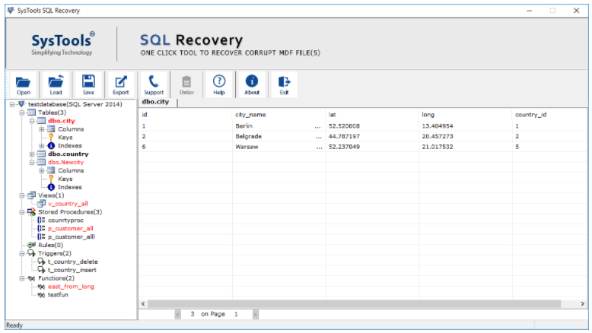
Task: Collapse the Tables(3) node
Action: [22, 113]
